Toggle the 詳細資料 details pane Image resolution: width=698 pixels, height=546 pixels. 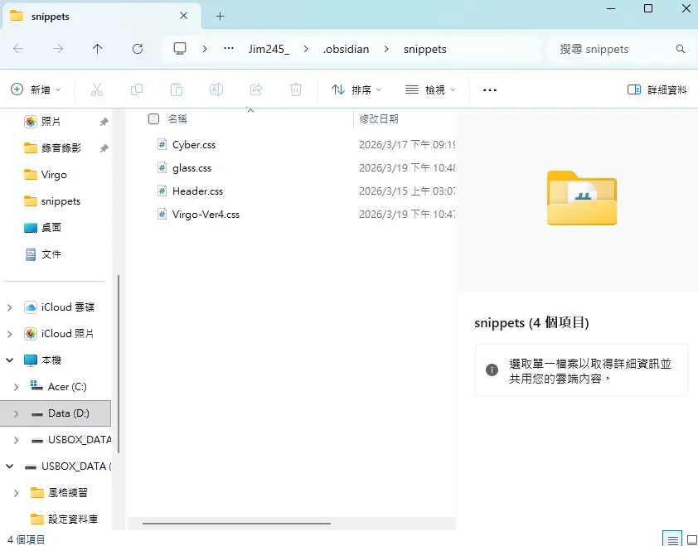click(657, 89)
